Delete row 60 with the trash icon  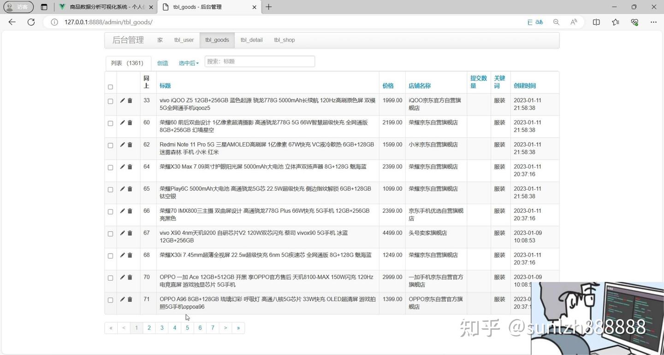tap(130, 122)
